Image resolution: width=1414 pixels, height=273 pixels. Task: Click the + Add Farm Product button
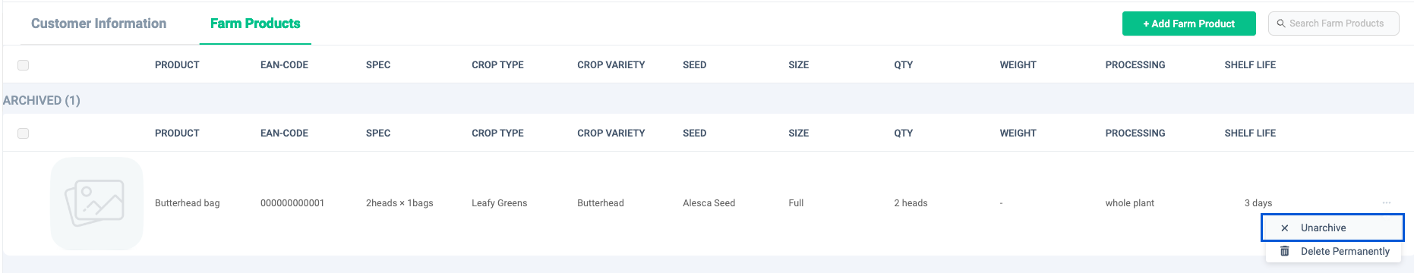pos(1188,24)
